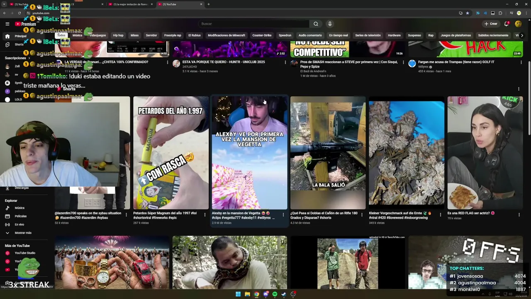Open Descargas in sidebar
Viewport: 531px width, 299px height.
pyautogui.click(x=22, y=188)
